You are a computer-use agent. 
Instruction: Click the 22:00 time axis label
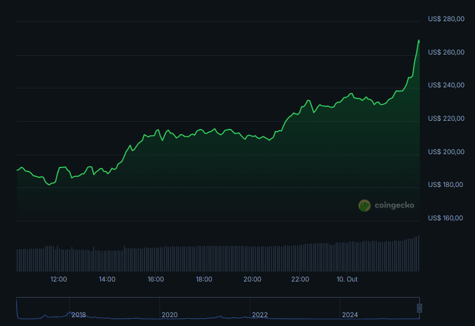[x=300, y=279]
